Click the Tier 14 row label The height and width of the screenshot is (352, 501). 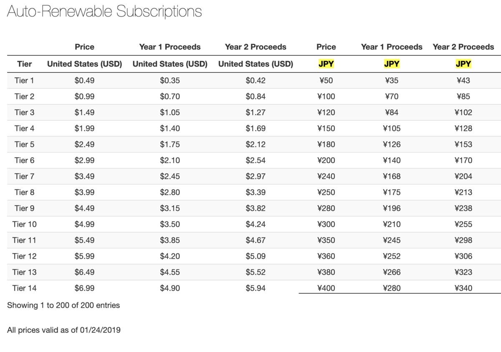point(25,288)
